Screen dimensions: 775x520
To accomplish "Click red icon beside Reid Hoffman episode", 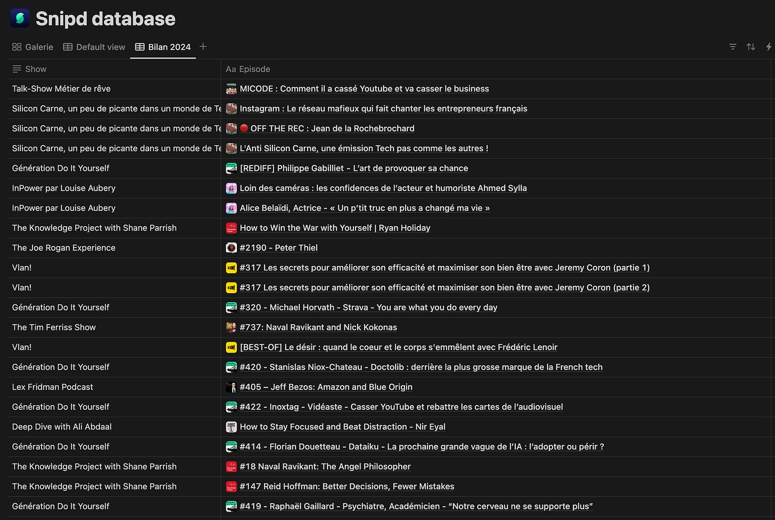I will pos(231,486).
